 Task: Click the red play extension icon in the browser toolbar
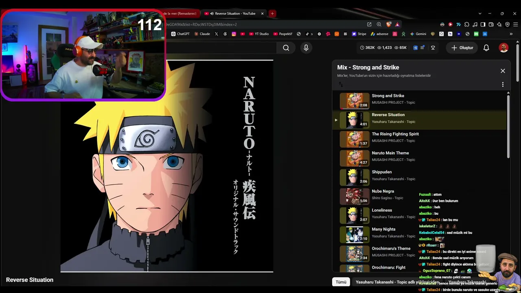click(451, 24)
